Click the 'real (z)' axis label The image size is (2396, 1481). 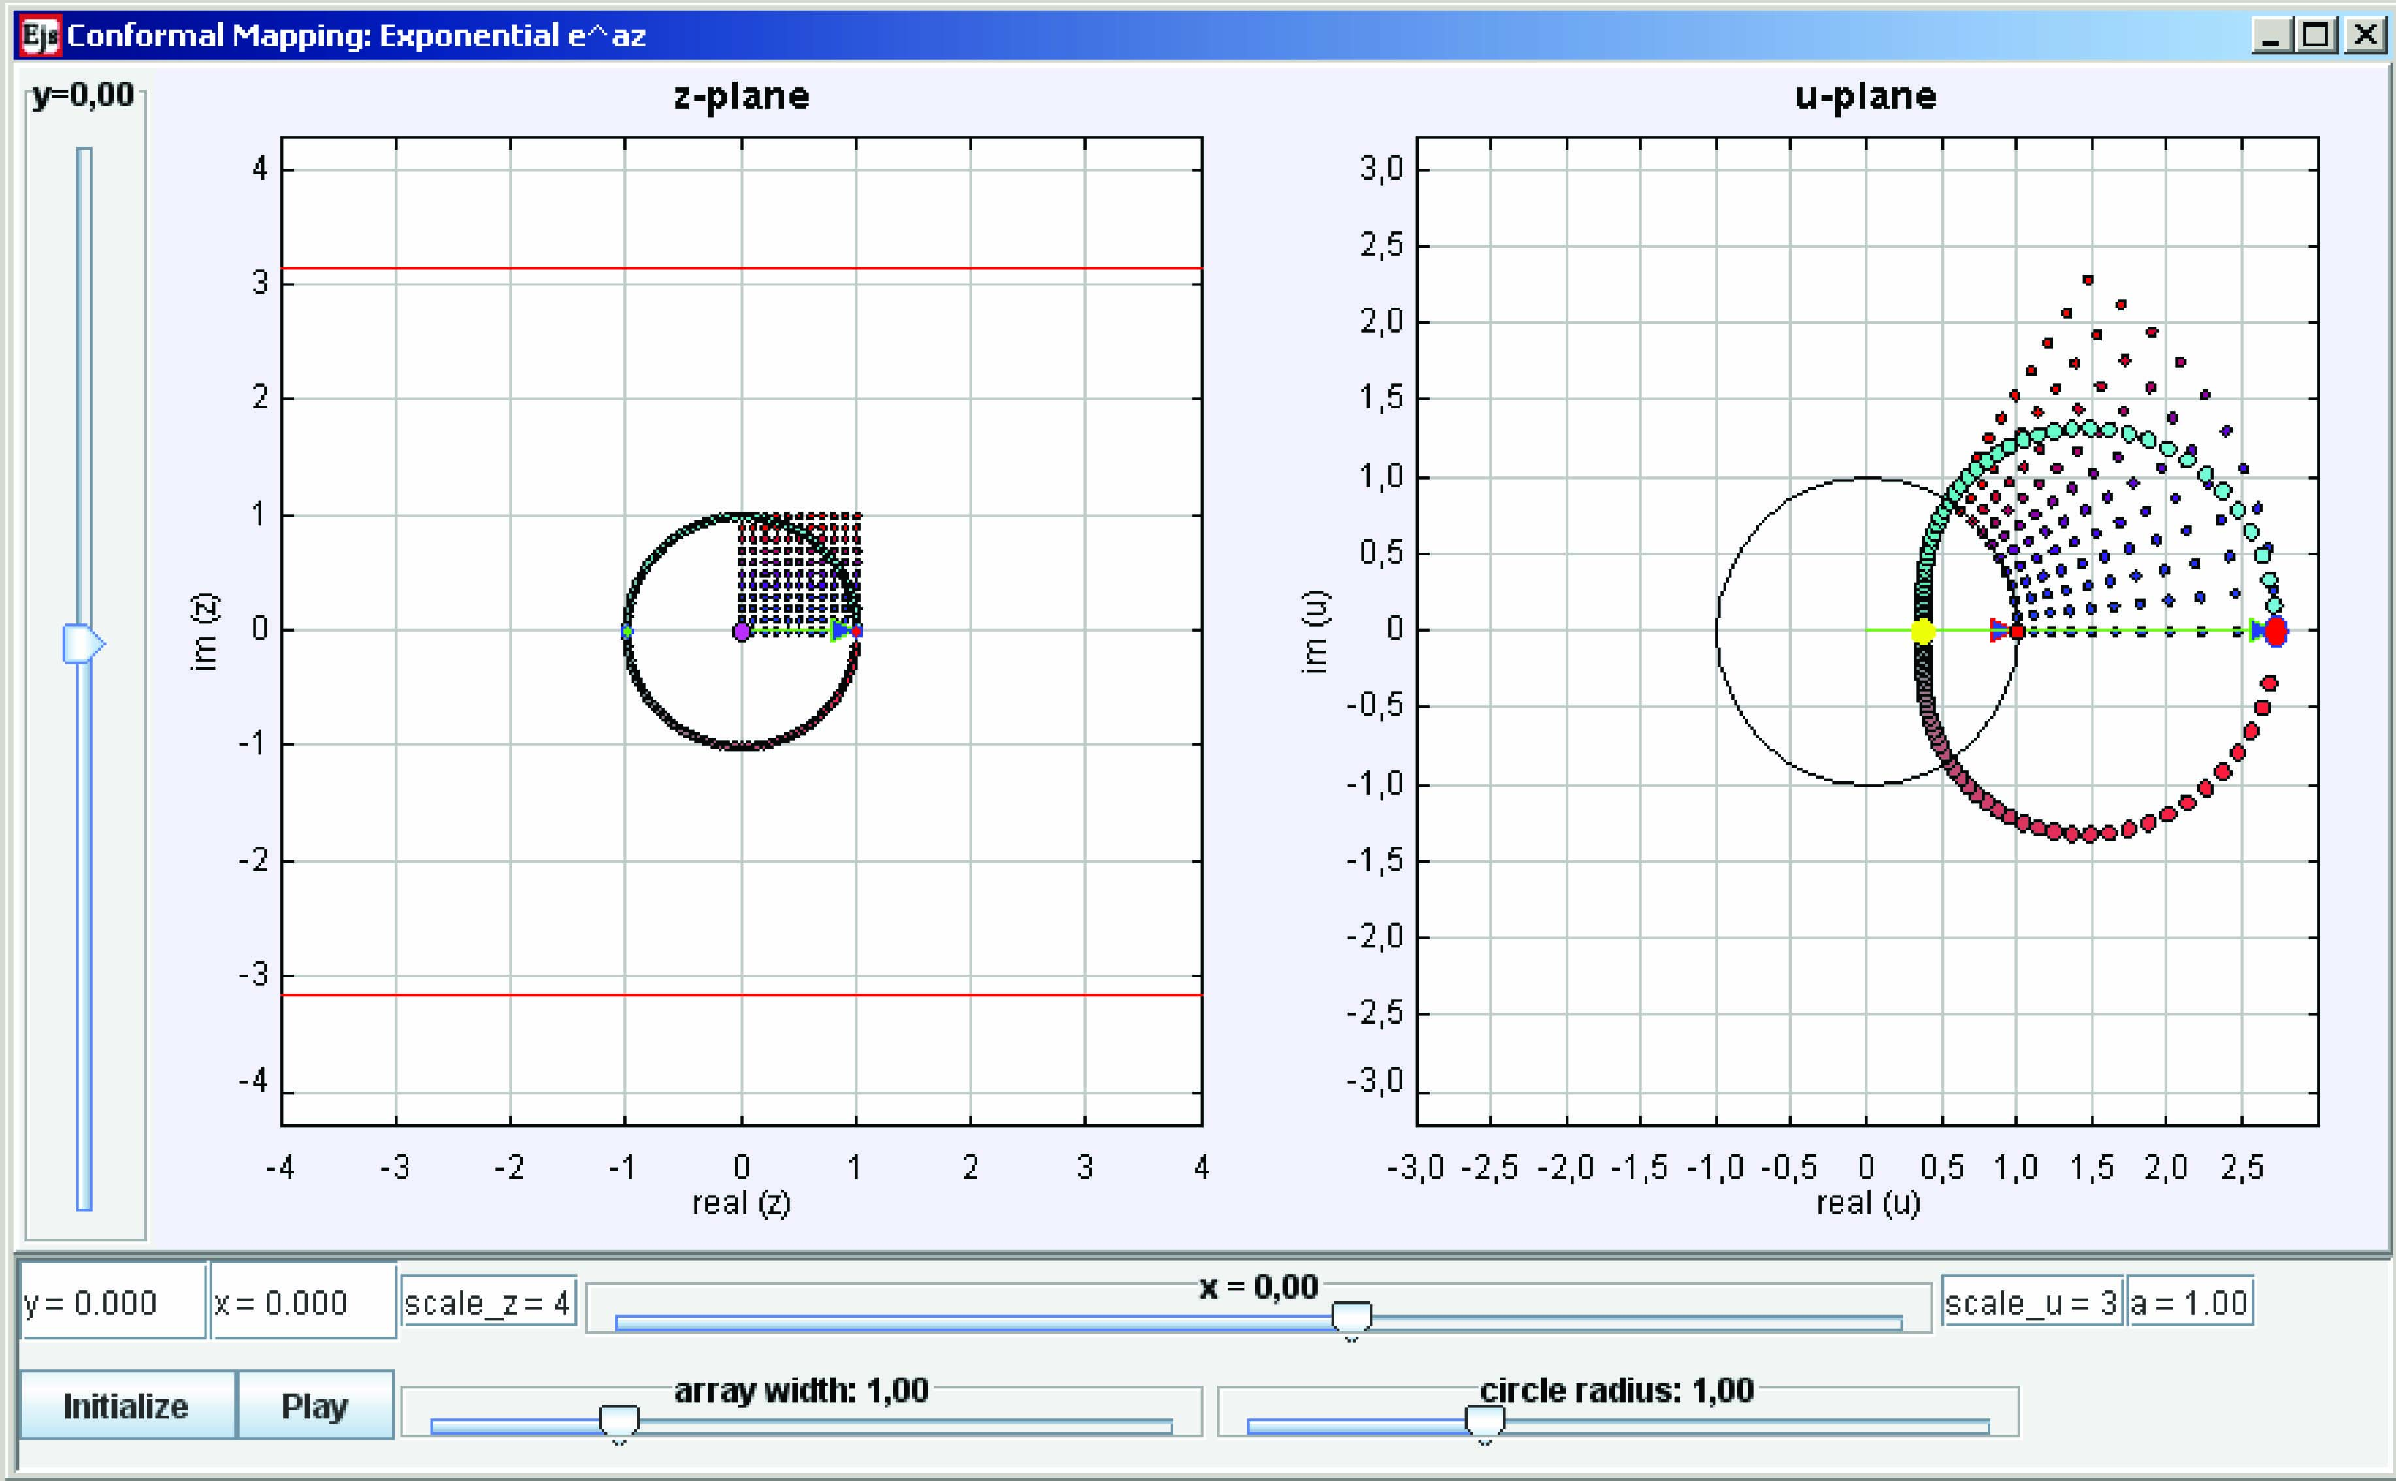[742, 1203]
